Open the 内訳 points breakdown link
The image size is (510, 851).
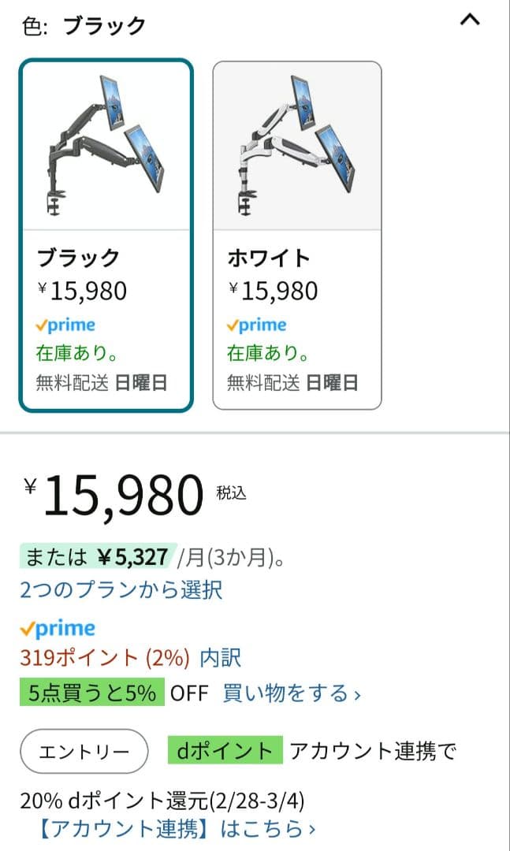(x=221, y=657)
